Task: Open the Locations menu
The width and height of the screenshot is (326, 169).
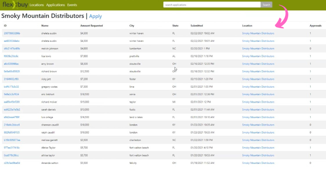Action: point(37,5)
